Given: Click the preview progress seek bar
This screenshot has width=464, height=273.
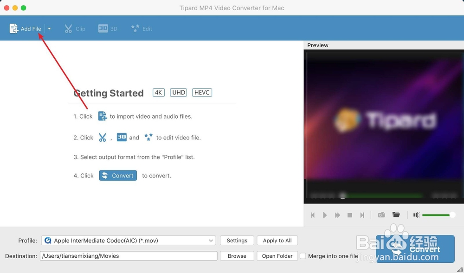Looking at the screenshot, I should click(383, 196).
